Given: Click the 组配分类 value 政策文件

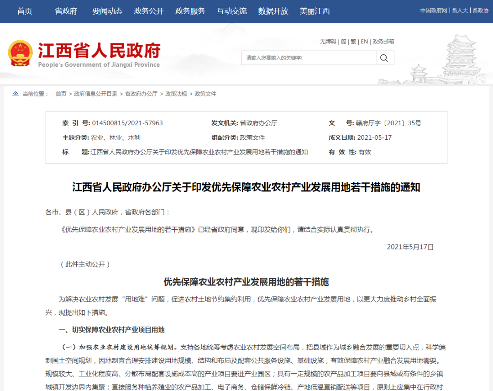Looking at the screenshot, I should pyautogui.click(x=252, y=137).
